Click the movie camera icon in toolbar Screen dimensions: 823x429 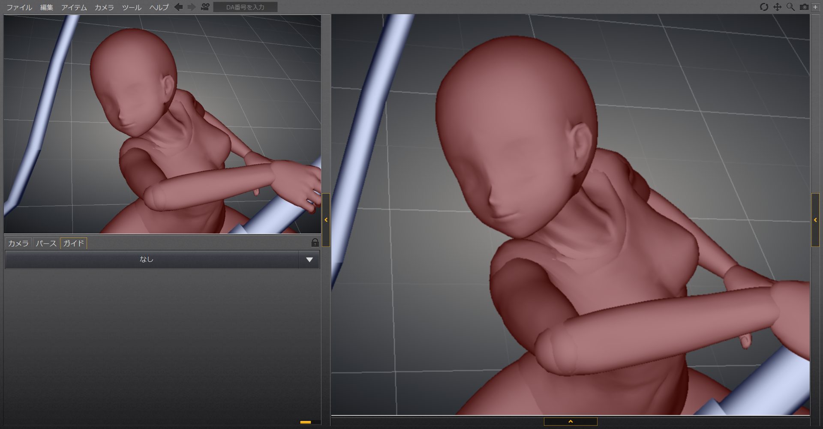point(205,7)
